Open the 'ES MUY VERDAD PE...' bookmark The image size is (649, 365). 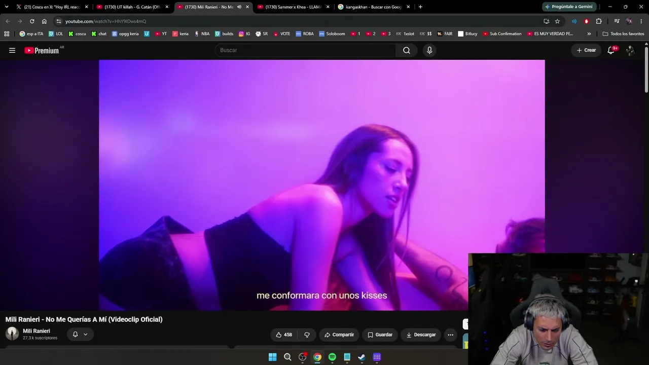click(550, 34)
